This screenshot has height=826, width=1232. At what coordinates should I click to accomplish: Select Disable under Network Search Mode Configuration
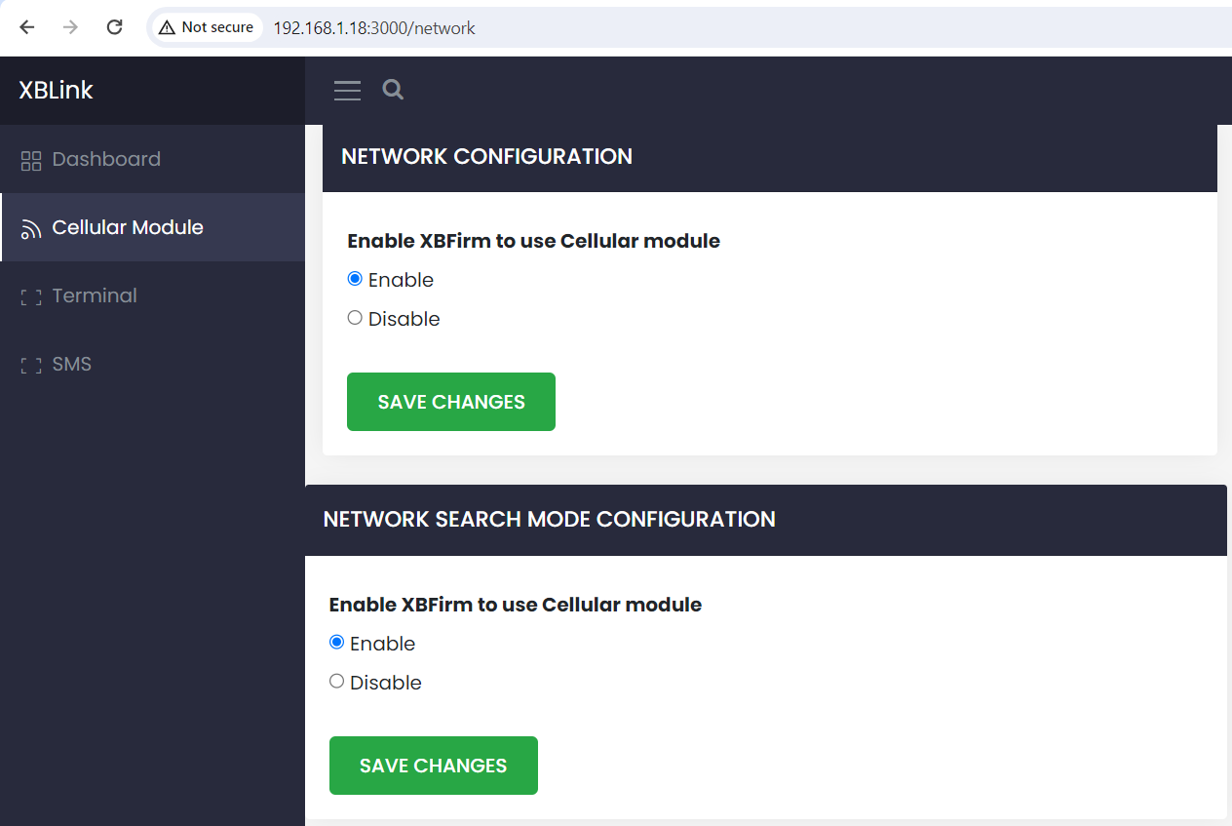pyautogui.click(x=337, y=682)
